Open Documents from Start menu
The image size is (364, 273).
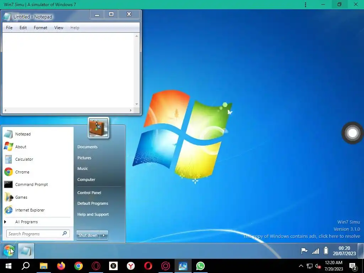click(87, 147)
